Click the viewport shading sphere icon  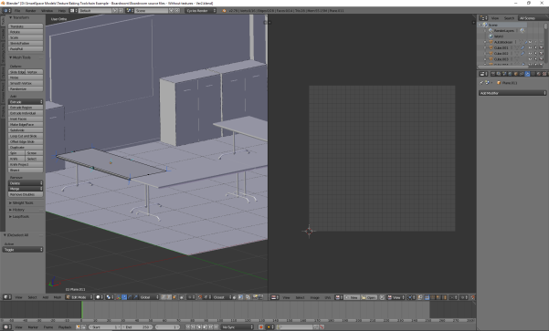[99, 297]
